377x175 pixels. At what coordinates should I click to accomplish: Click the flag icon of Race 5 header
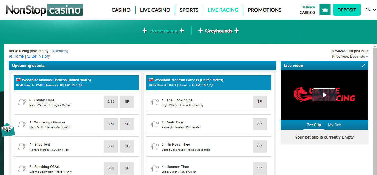click(18, 80)
